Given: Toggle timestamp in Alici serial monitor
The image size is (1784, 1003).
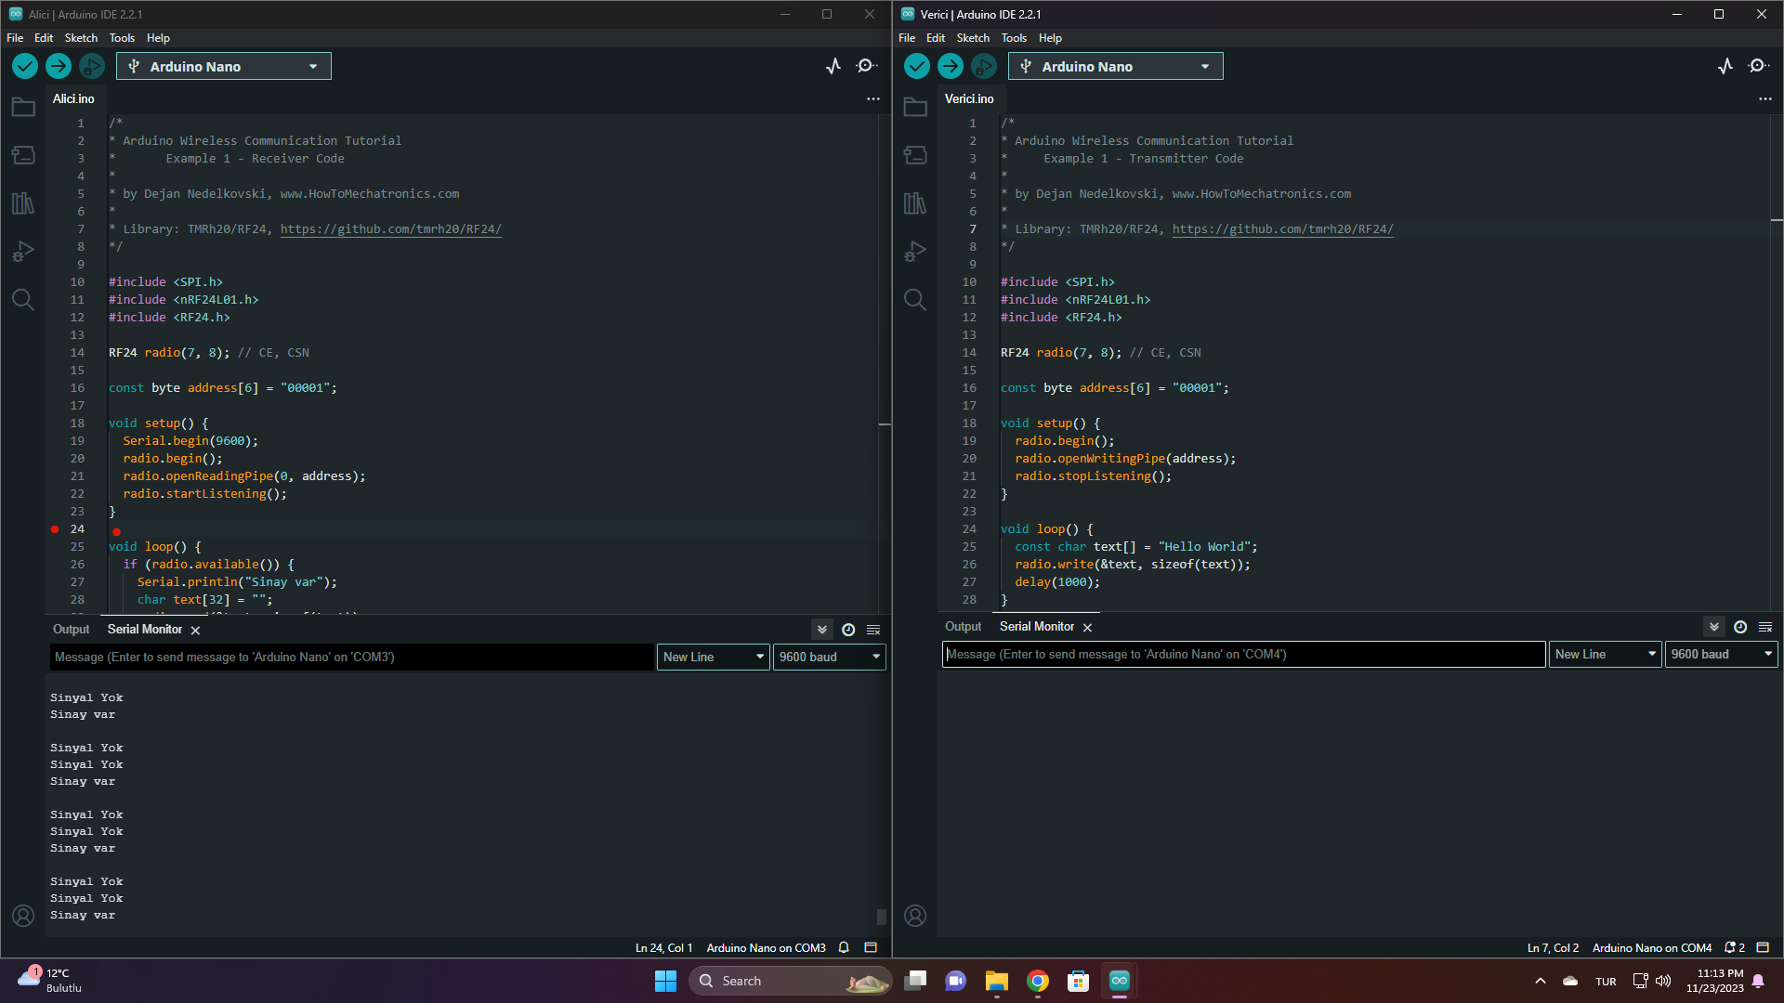Looking at the screenshot, I should point(848,630).
